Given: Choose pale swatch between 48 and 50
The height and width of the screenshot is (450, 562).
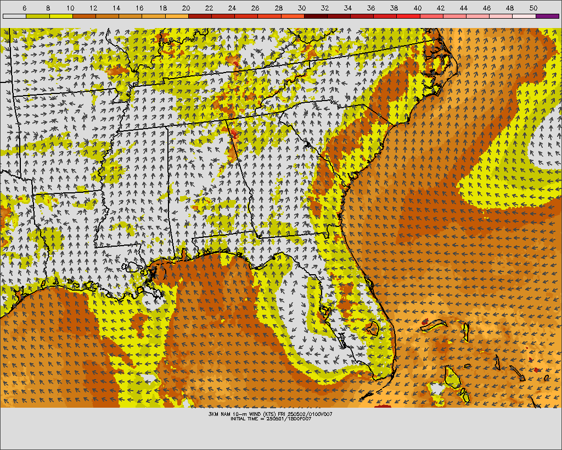Looking at the screenshot, I should tap(524, 16).
